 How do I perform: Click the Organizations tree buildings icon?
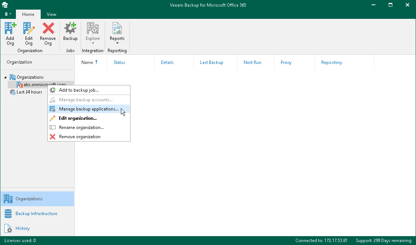13,77
